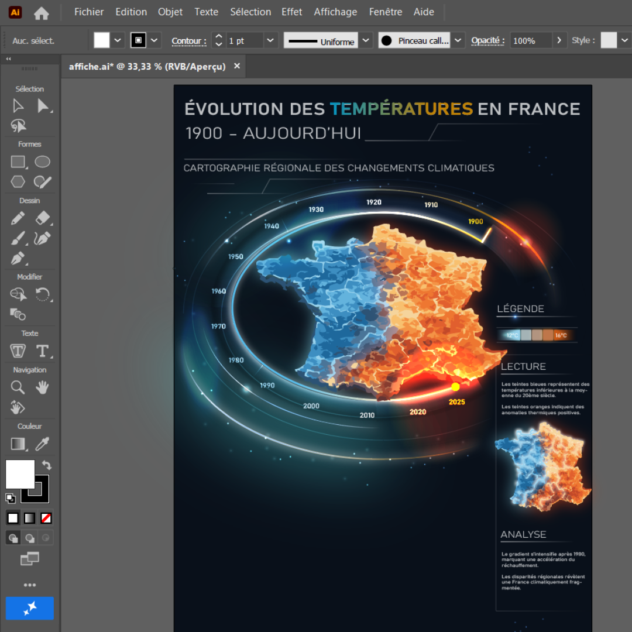Switch to the affiche.ai document tab
The width and height of the screenshot is (632, 632).
tap(147, 67)
